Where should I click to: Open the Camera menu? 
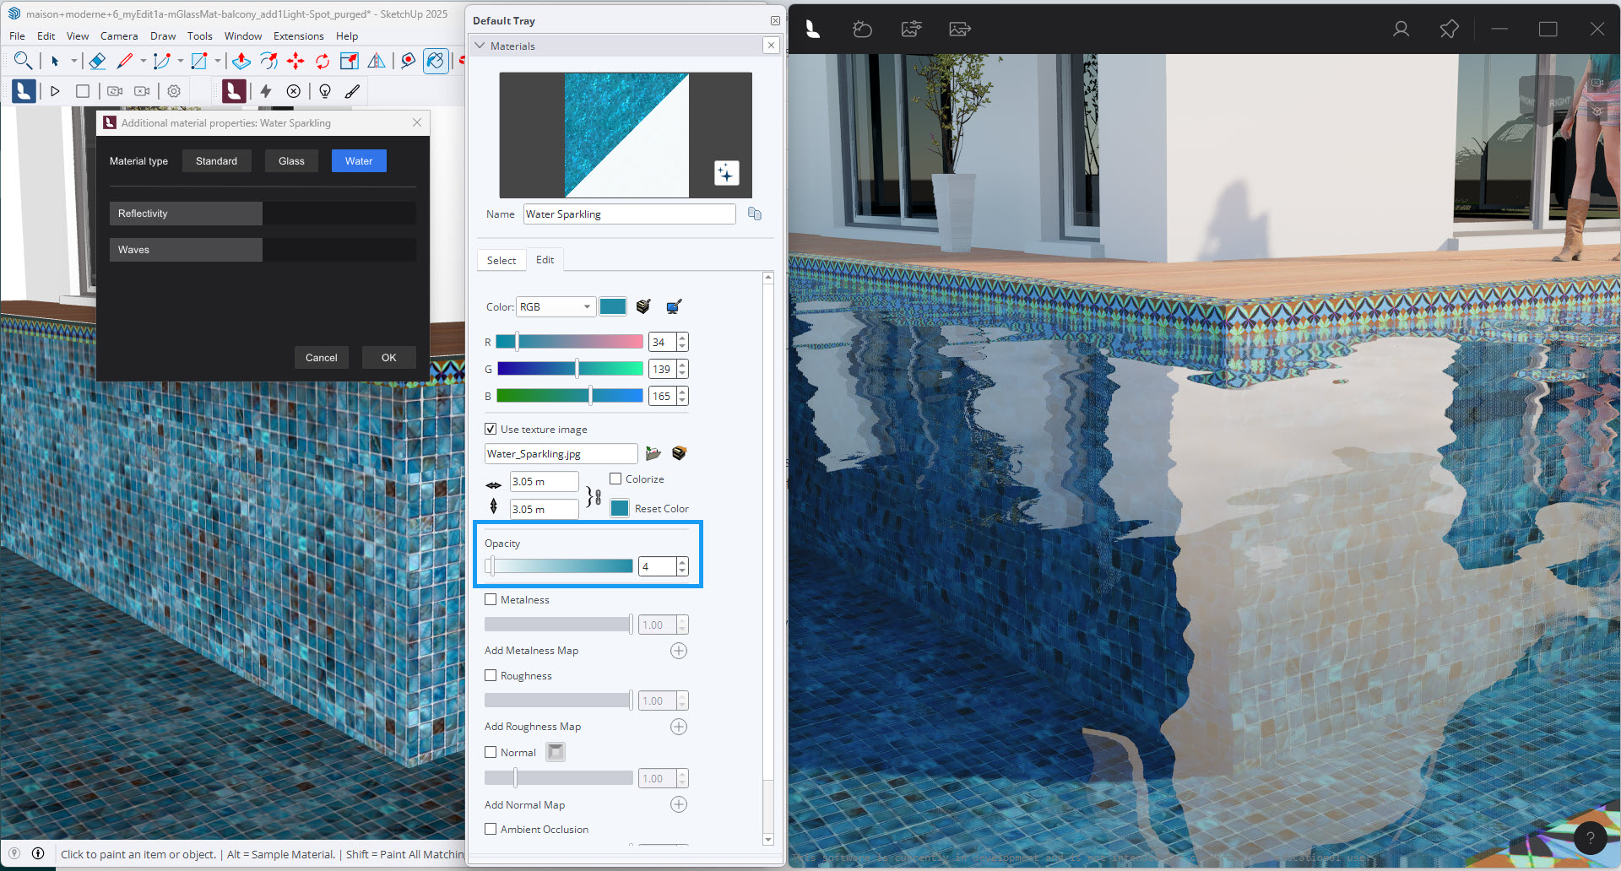click(x=118, y=35)
